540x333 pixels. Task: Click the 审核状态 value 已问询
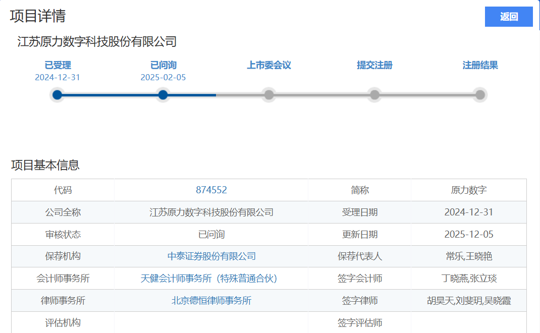click(x=211, y=234)
